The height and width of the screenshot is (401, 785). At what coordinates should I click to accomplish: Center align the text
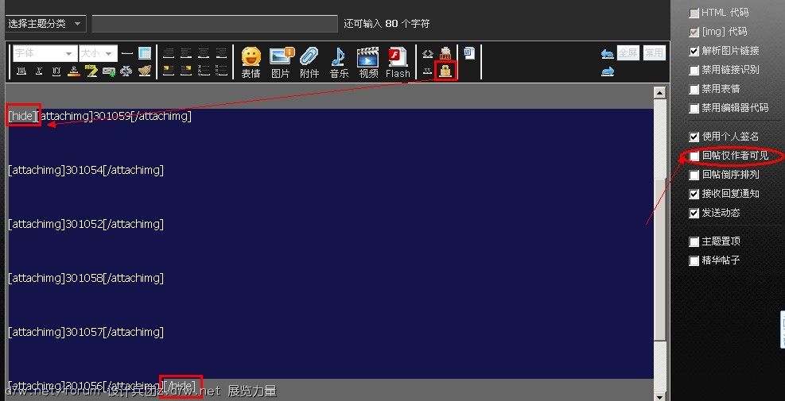(x=204, y=53)
